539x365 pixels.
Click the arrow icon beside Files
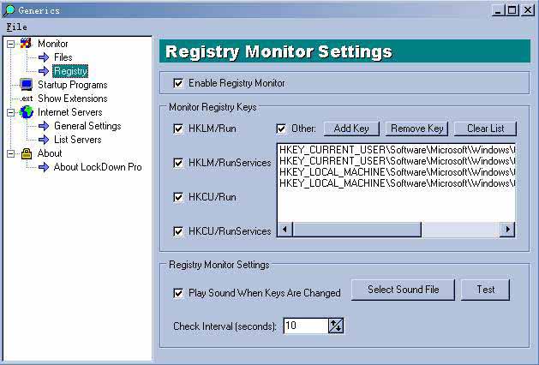point(43,57)
